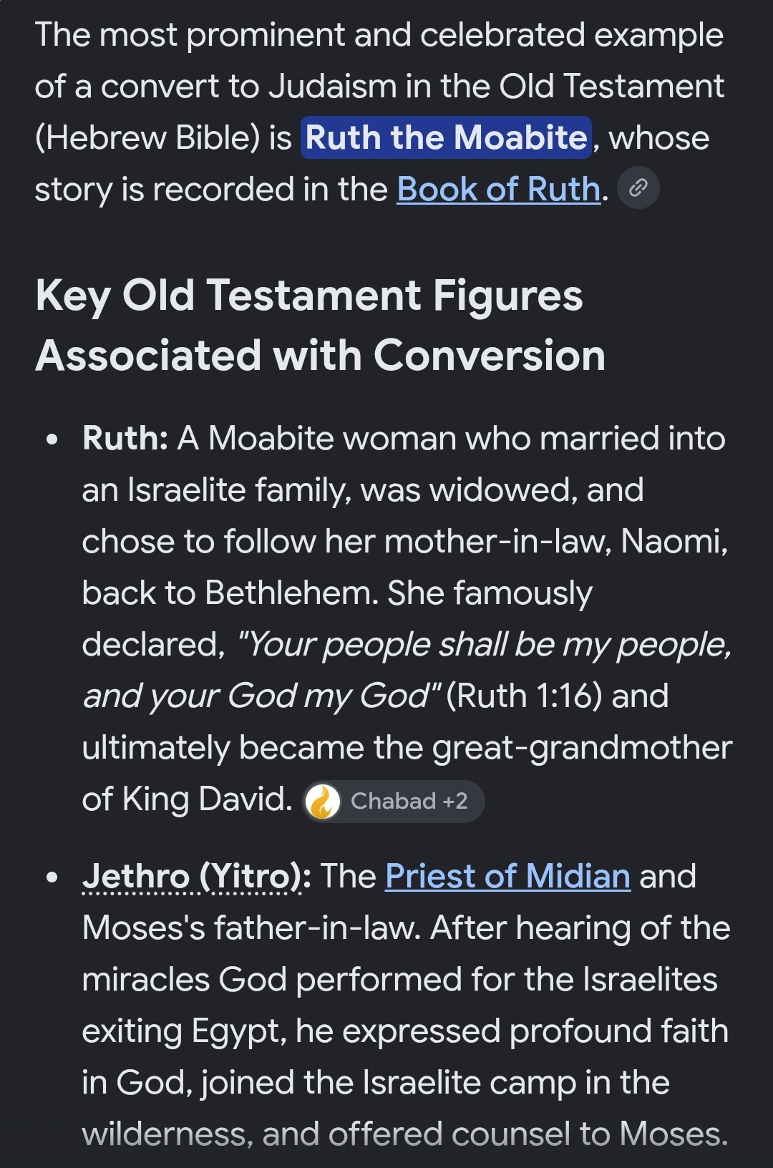Expand the +2 additional sources count

point(455,801)
